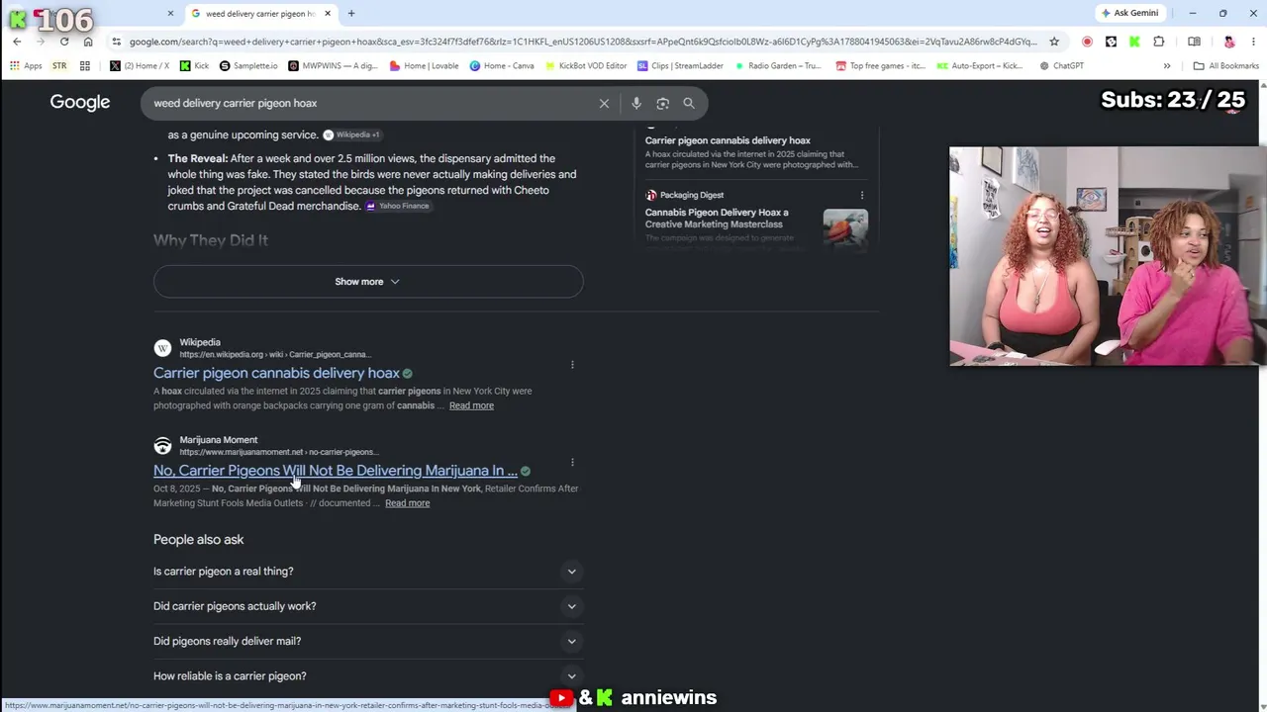Open side card Carrier pigeon cannabis delivery hoax
1267x712 pixels.
tap(728, 140)
